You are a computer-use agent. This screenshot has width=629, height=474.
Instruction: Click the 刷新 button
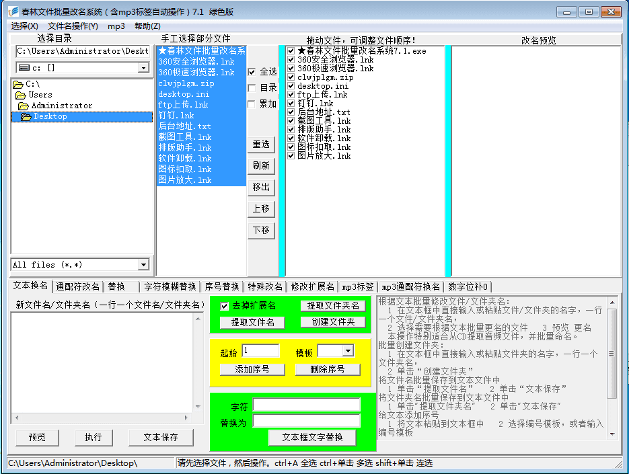click(261, 165)
